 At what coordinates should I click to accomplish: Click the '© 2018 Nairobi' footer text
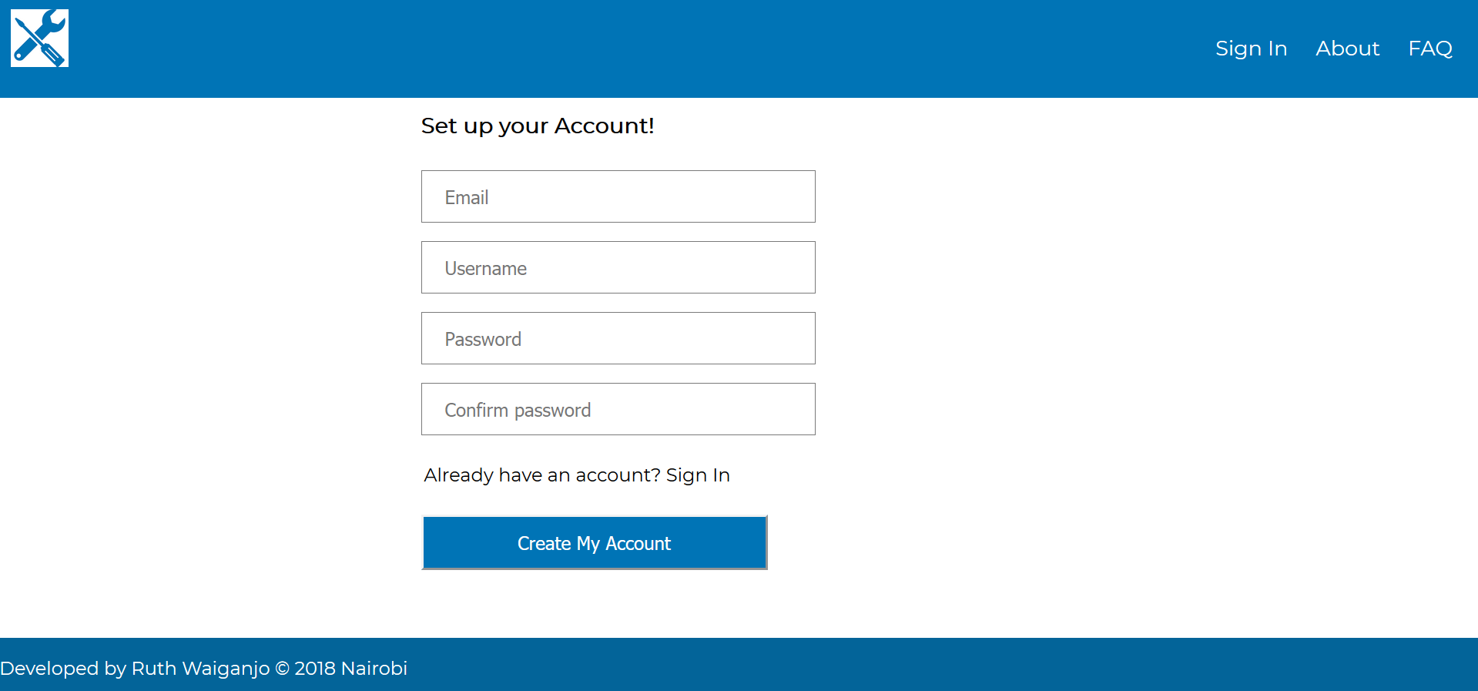point(341,669)
